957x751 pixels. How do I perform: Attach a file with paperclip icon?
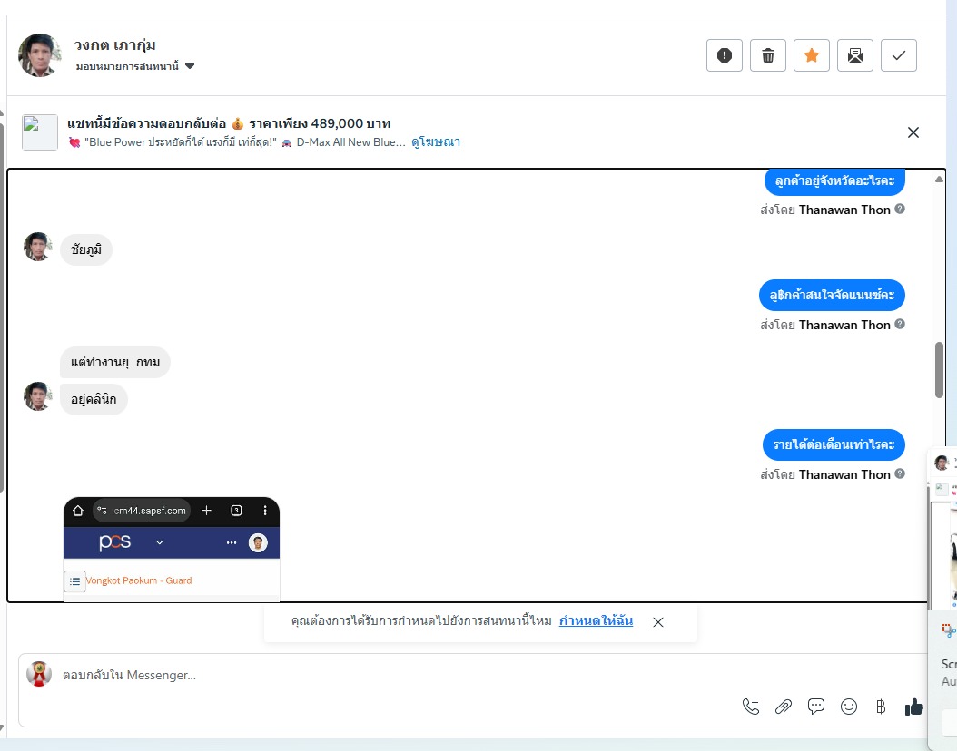pyautogui.click(x=784, y=707)
